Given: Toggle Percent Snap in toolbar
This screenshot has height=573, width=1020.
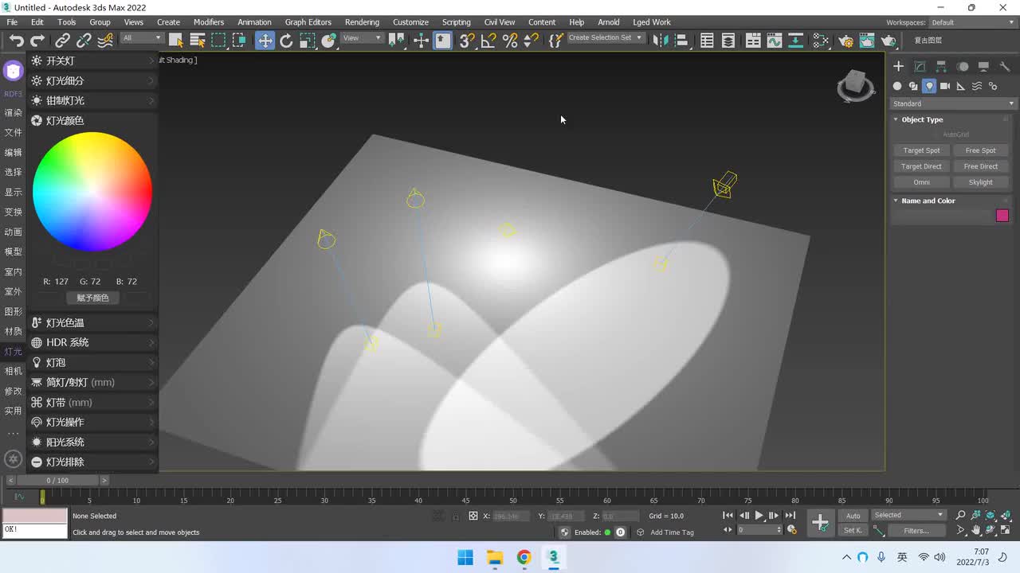Looking at the screenshot, I should pos(510,41).
